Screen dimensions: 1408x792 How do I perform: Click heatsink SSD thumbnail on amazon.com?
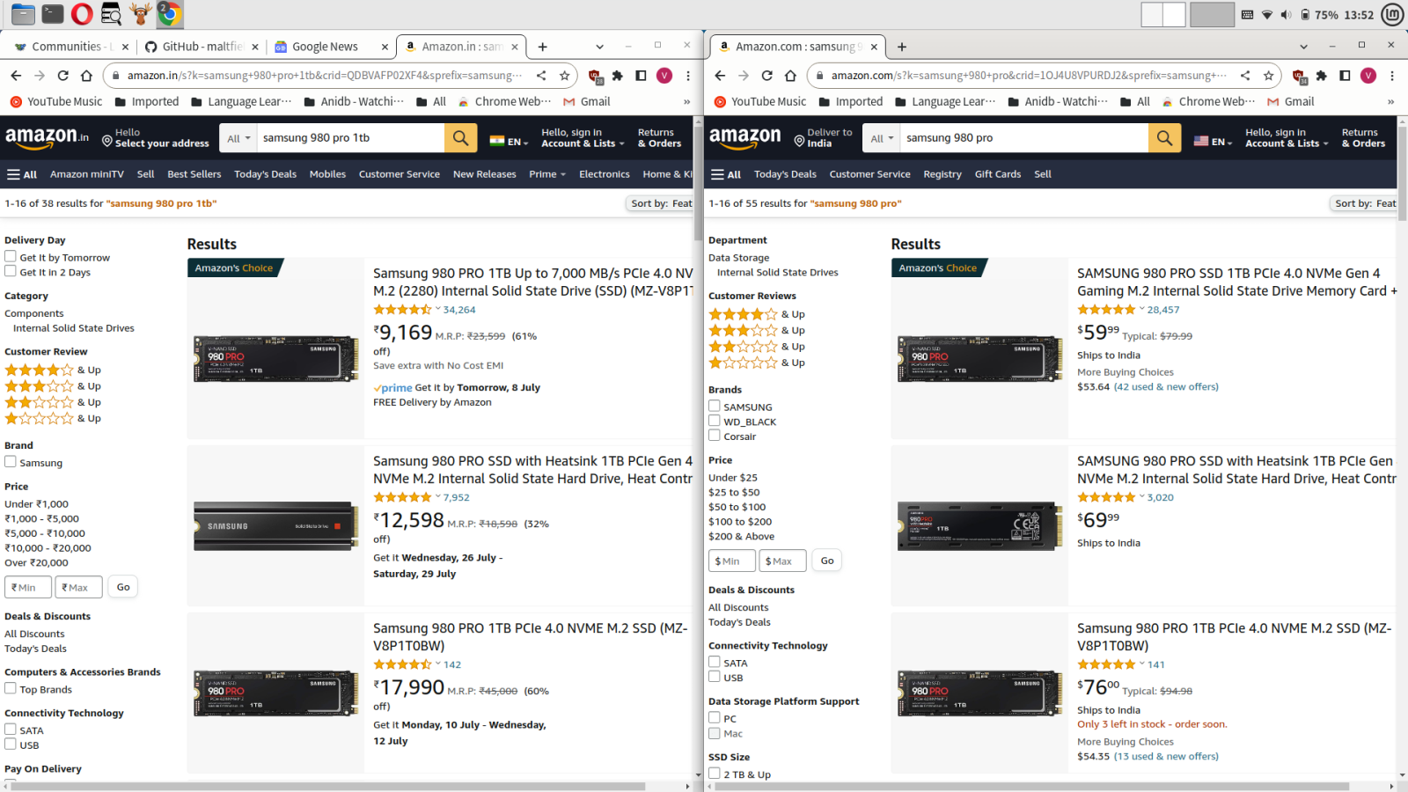click(x=979, y=526)
